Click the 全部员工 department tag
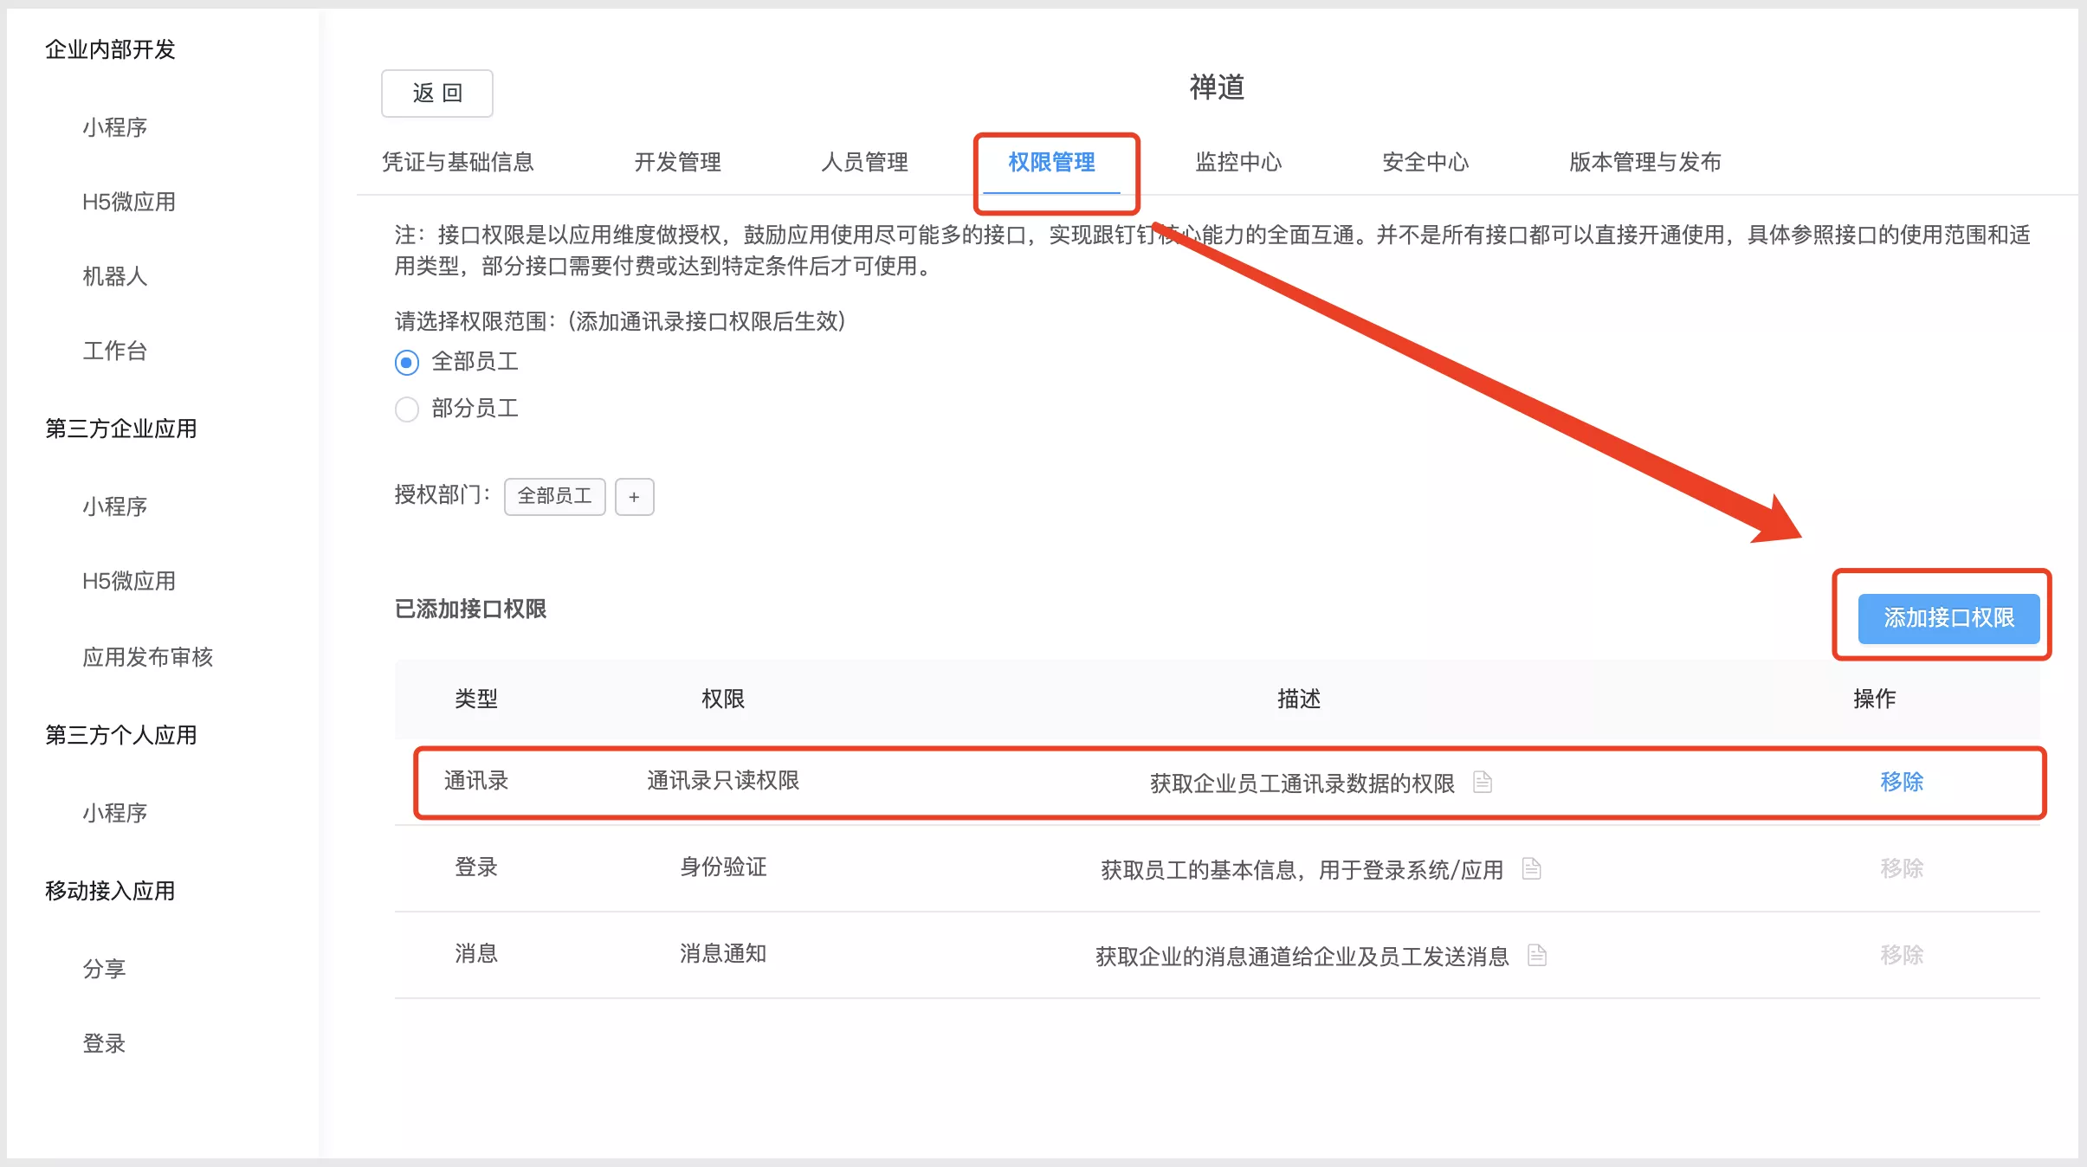The width and height of the screenshot is (2087, 1167). (x=554, y=497)
